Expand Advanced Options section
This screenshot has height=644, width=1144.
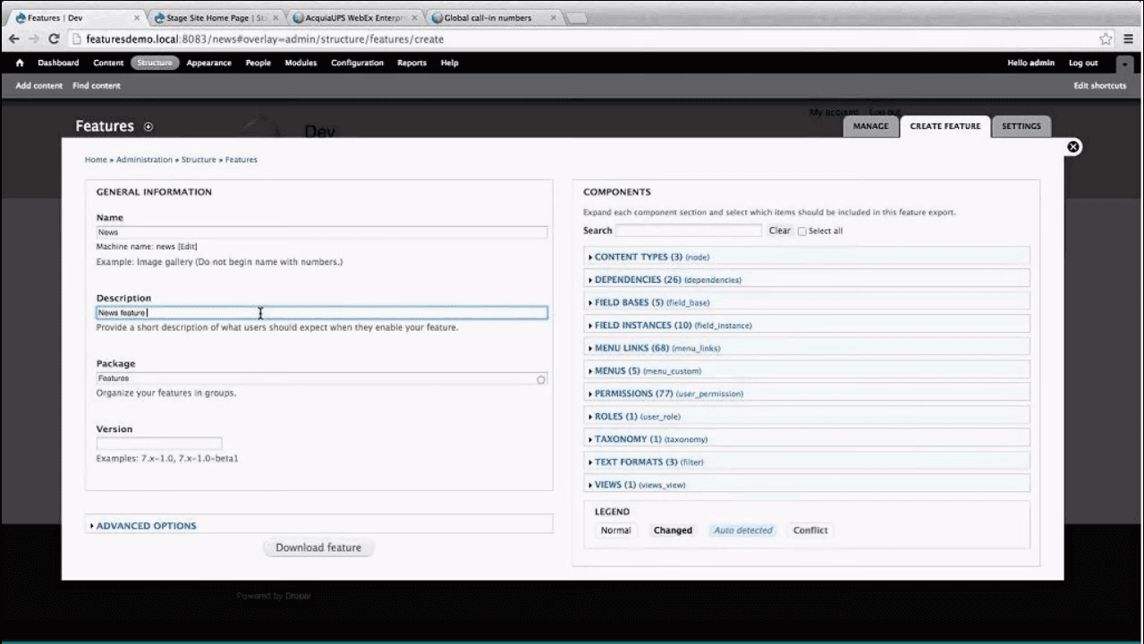pos(146,526)
